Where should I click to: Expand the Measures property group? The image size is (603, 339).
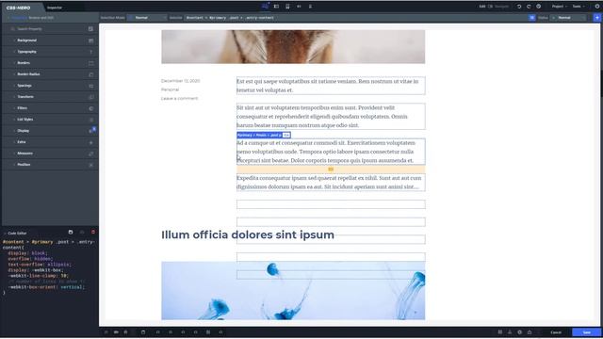(50, 153)
